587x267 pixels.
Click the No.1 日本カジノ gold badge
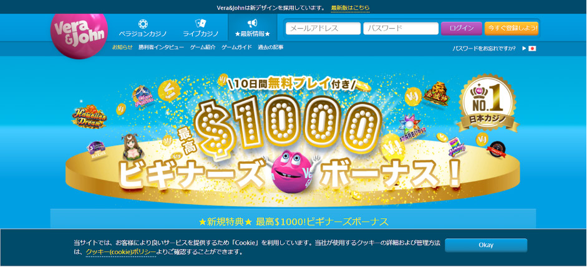coord(489,103)
